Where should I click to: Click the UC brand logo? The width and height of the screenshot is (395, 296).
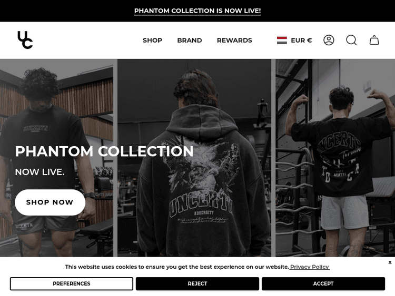click(x=25, y=40)
